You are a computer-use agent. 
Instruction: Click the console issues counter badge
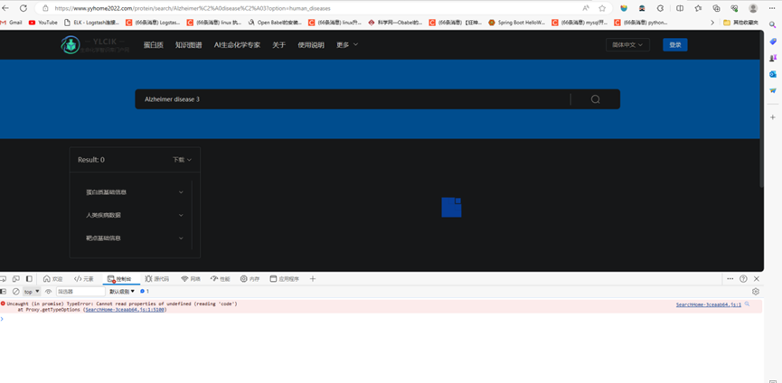tap(145, 292)
